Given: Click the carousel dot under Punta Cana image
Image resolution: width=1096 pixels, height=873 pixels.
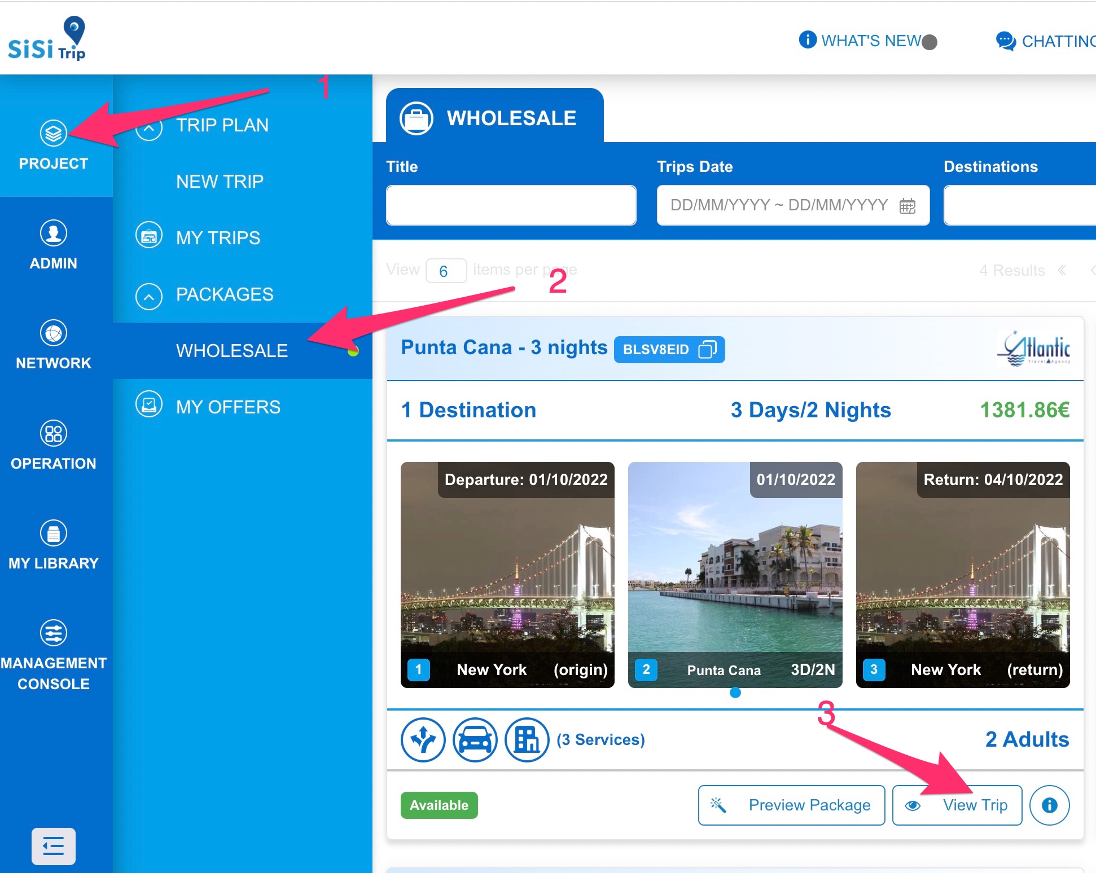Looking at the screenshot, I should click(x=735, y=693).
